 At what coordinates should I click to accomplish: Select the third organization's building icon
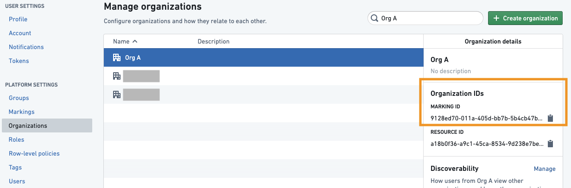[117, 94]
